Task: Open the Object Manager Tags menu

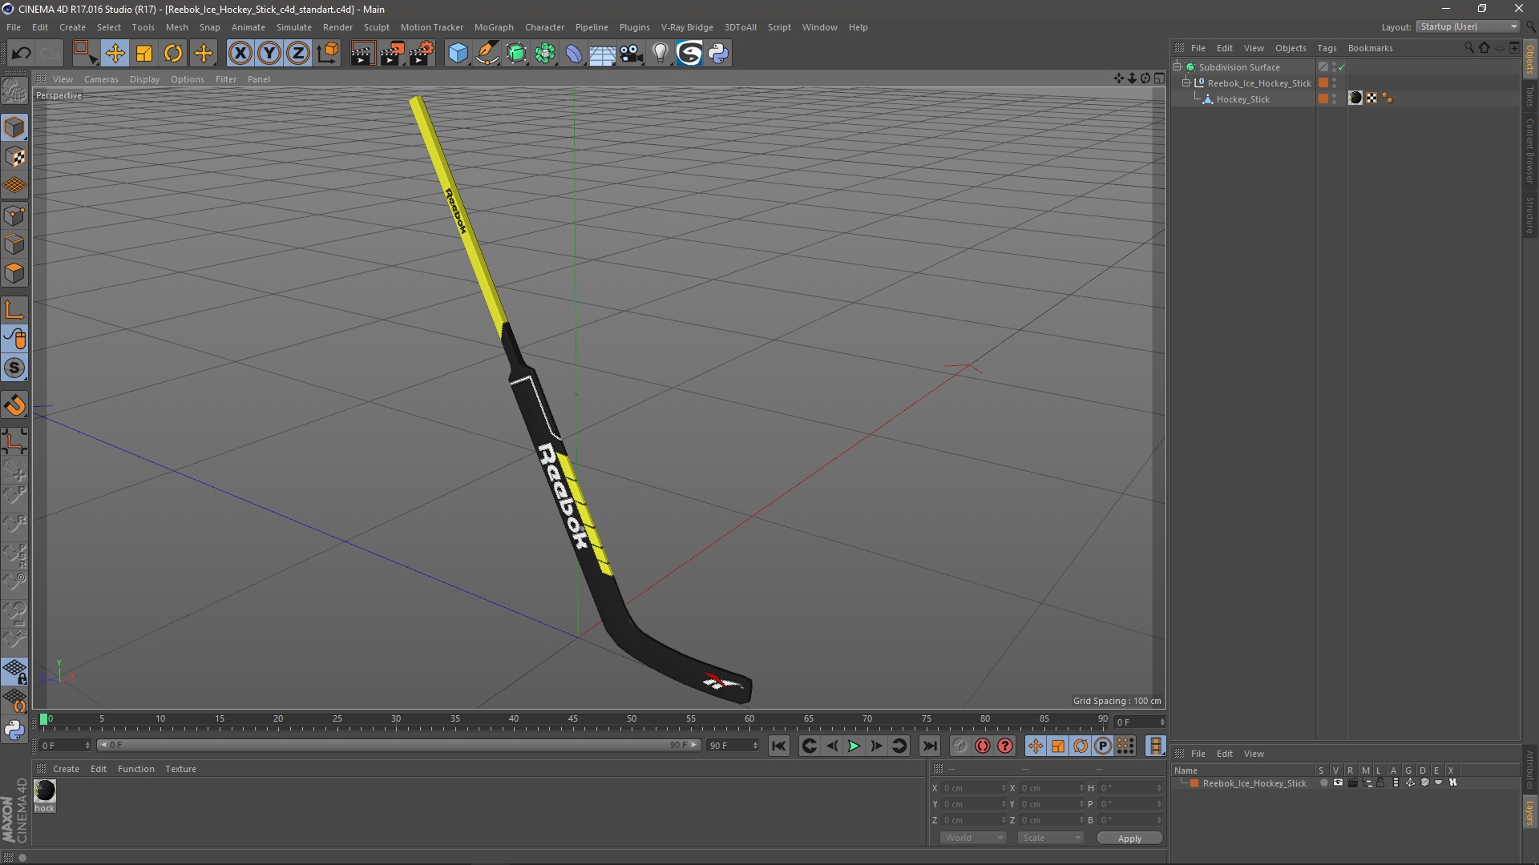Action: 1327,48
